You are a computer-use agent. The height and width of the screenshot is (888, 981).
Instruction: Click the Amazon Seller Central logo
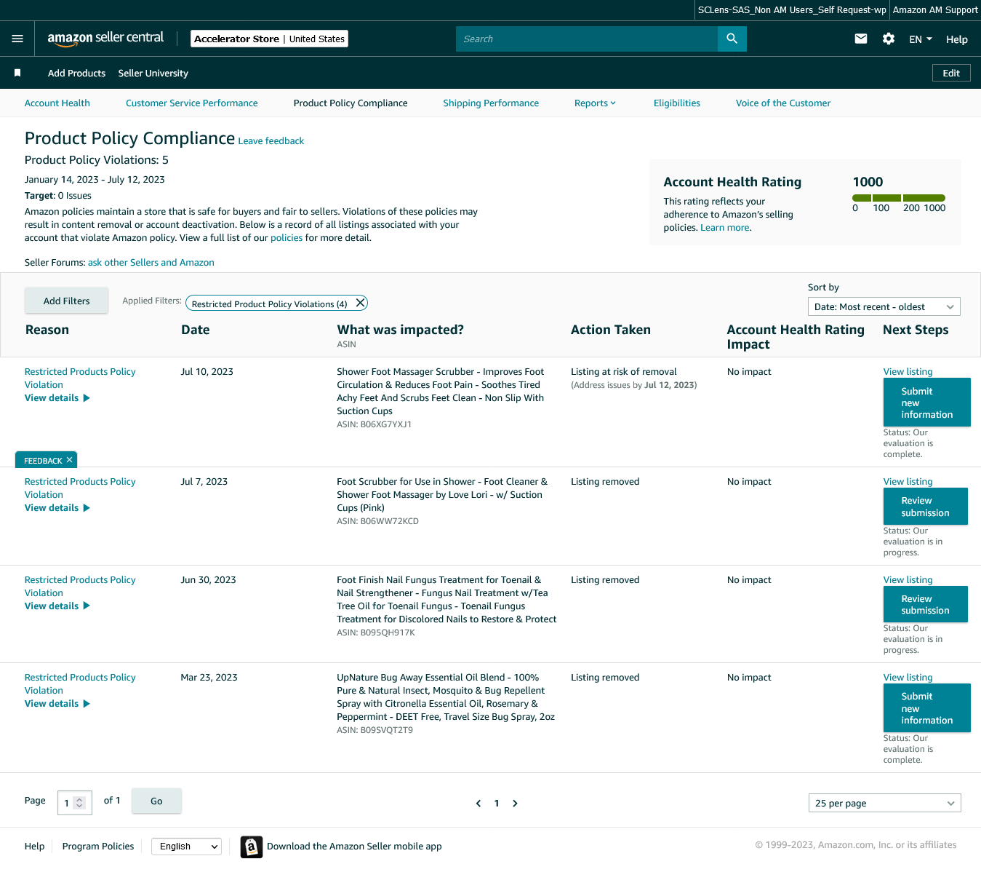tap(105, 39)
